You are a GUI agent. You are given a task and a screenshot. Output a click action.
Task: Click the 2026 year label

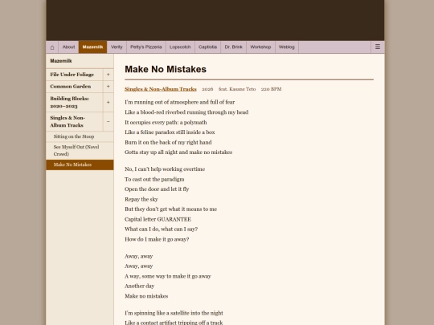click(207, 89)
